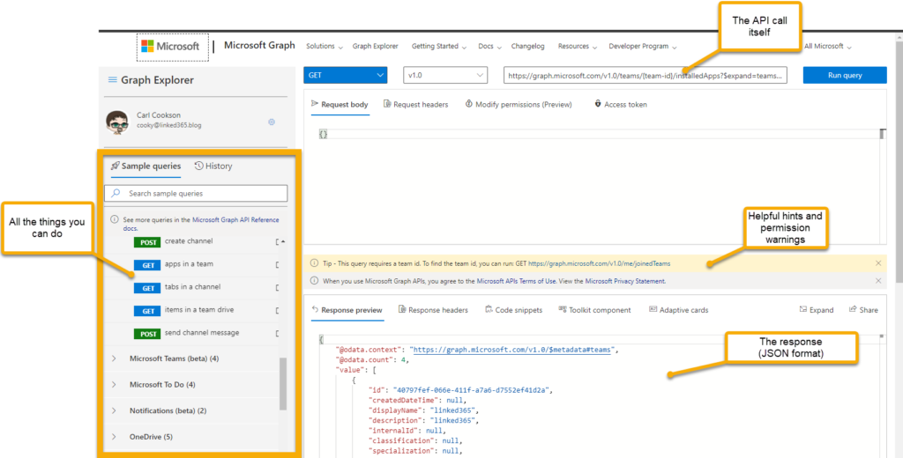Open the Response headers tab
Viewport: 903px width, 458px height.
433,310
